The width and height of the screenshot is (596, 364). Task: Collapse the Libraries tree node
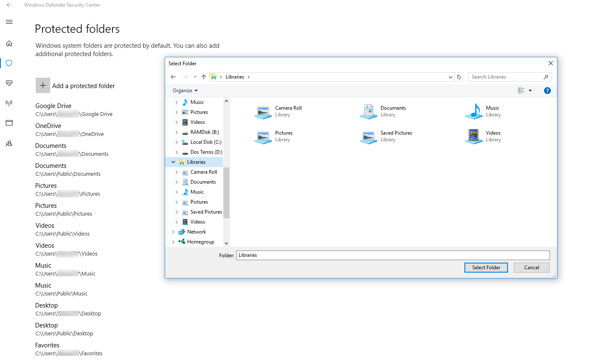coord(173,162)
